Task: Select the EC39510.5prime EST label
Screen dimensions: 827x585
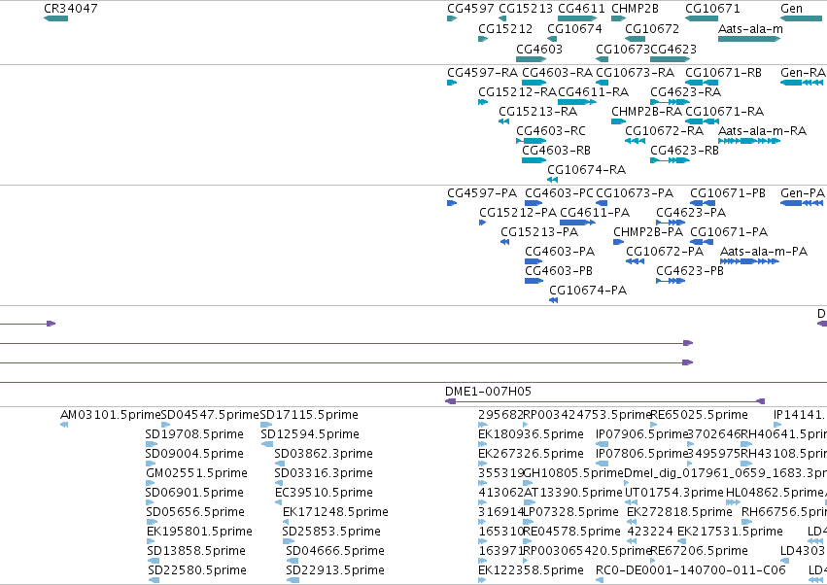Action: coord(324,493)
